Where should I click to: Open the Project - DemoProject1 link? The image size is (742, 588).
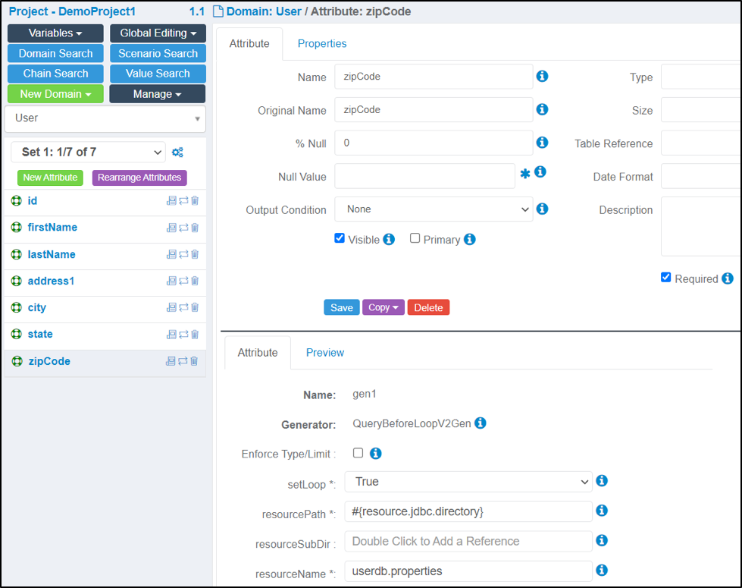[72, 11]
